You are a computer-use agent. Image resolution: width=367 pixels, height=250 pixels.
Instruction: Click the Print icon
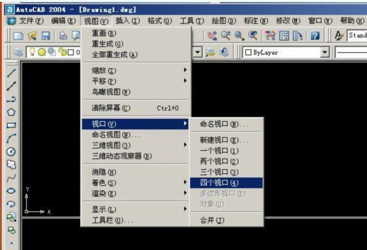(x=63, y=36)
